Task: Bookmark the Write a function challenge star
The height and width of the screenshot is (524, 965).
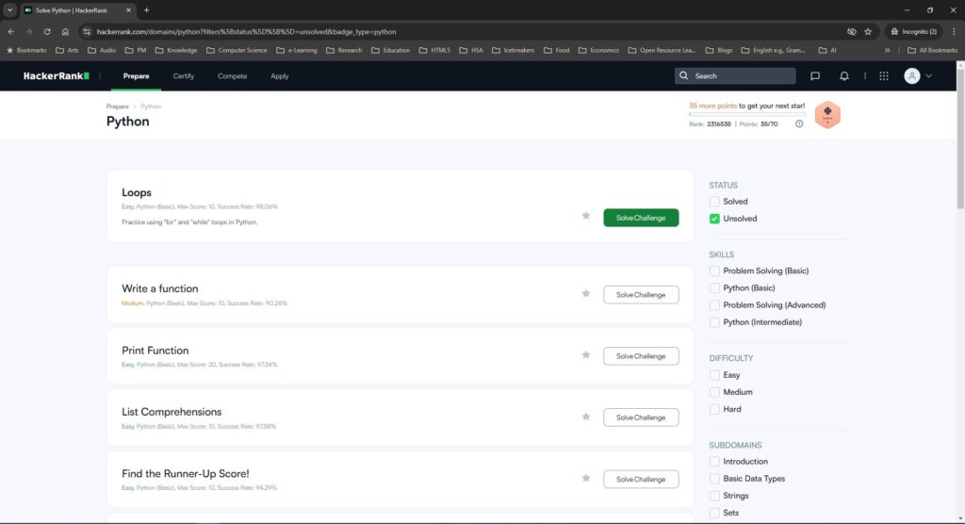Action: coord(586,294)
